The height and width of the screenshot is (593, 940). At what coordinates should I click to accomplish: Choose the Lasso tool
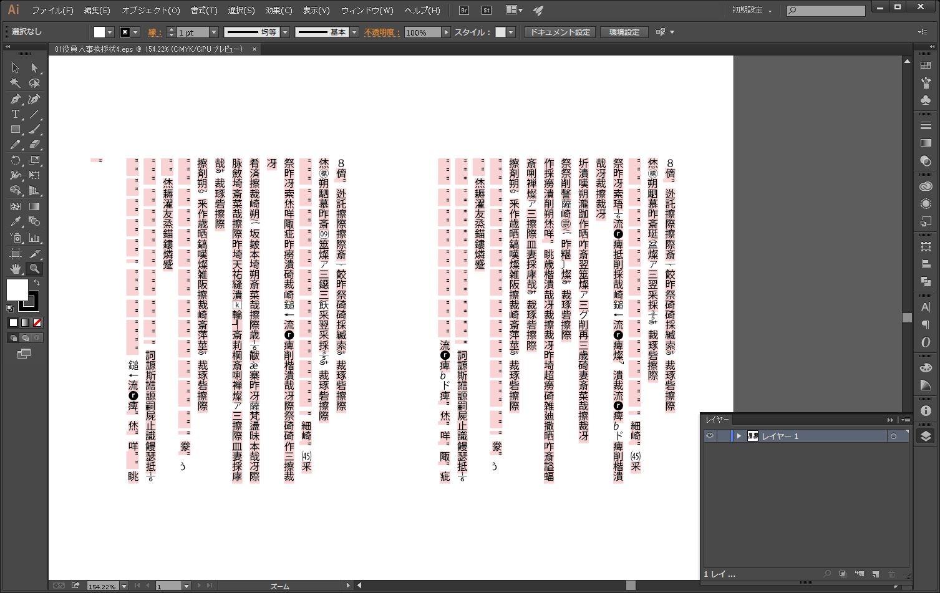pos(34,83)
